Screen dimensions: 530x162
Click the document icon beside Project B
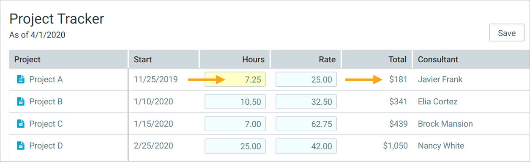21,101
